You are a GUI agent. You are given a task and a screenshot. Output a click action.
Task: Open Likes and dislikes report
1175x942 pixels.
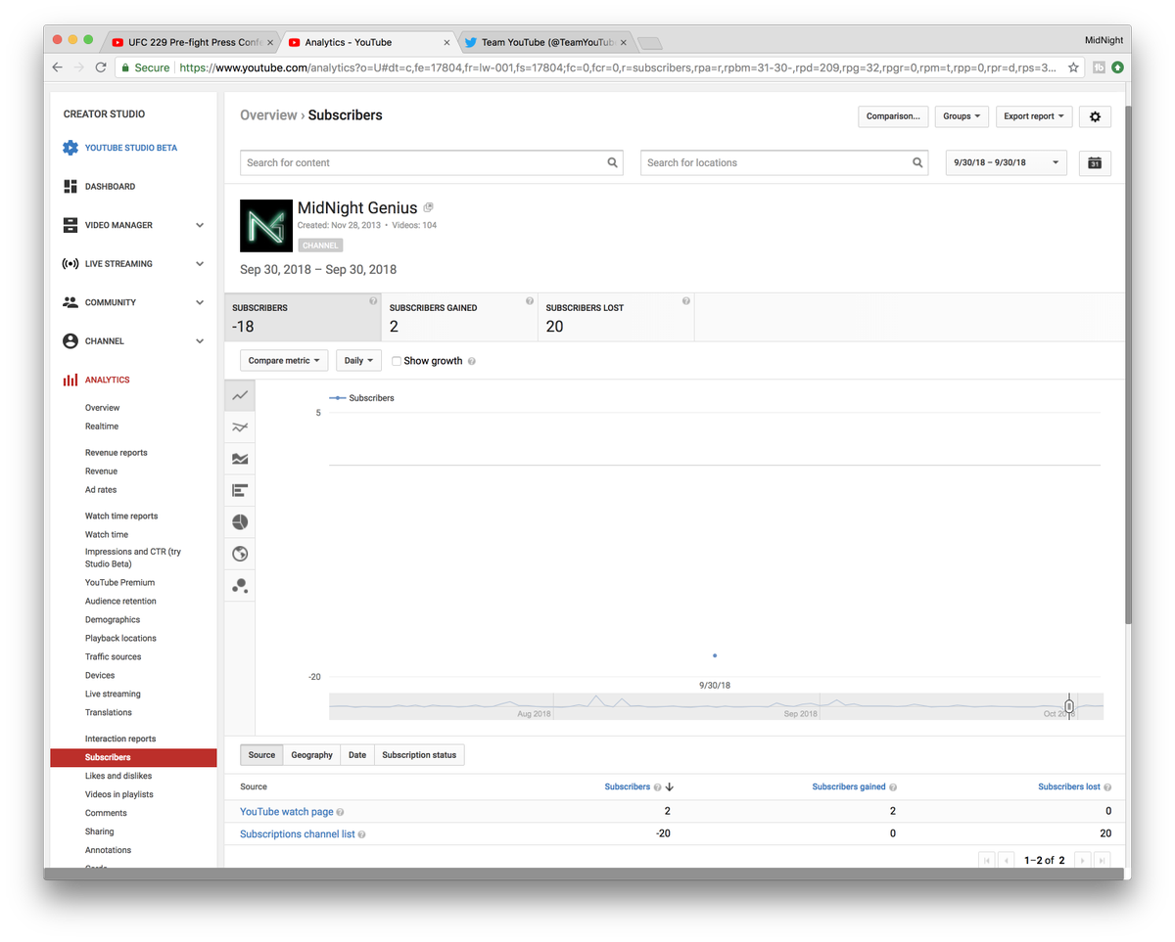pos(118,776)
